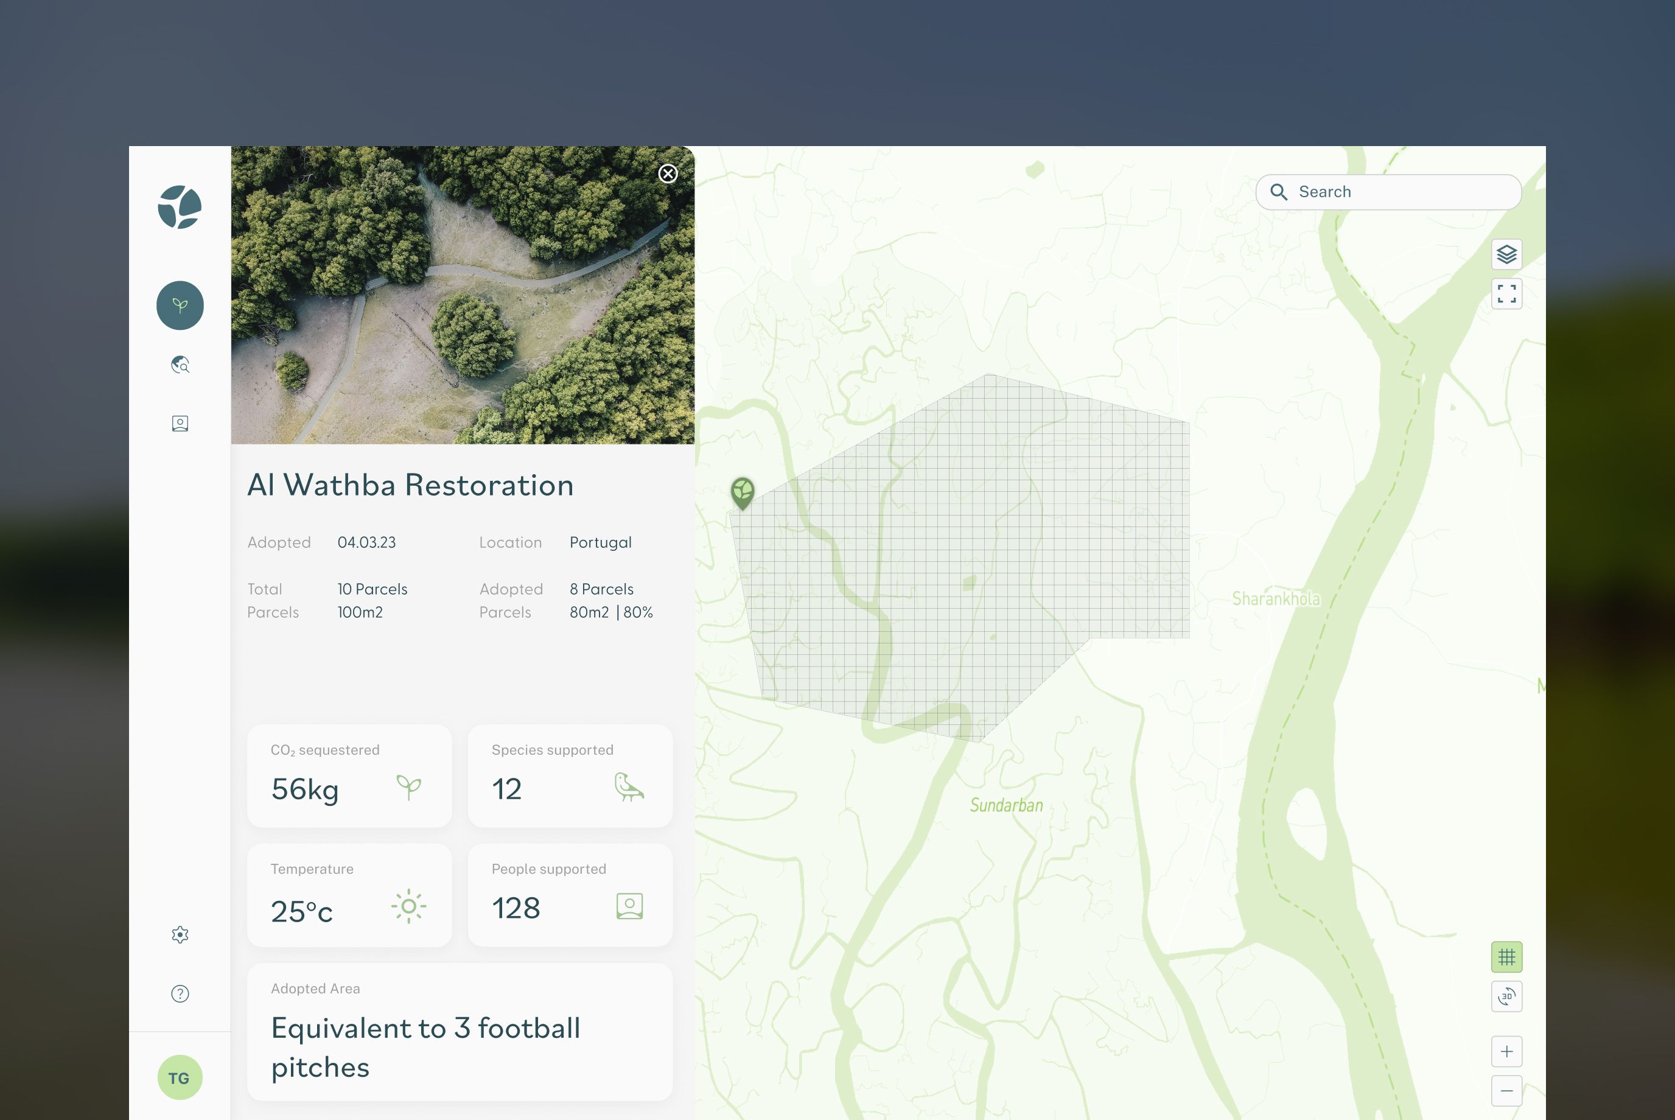Open the globe search sidebar icon
Viewport: 1675px width, 1120px height.
(180, 365)
